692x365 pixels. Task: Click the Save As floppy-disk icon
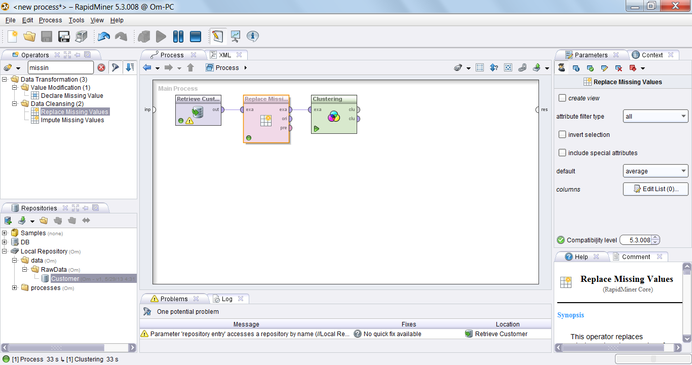64,36
